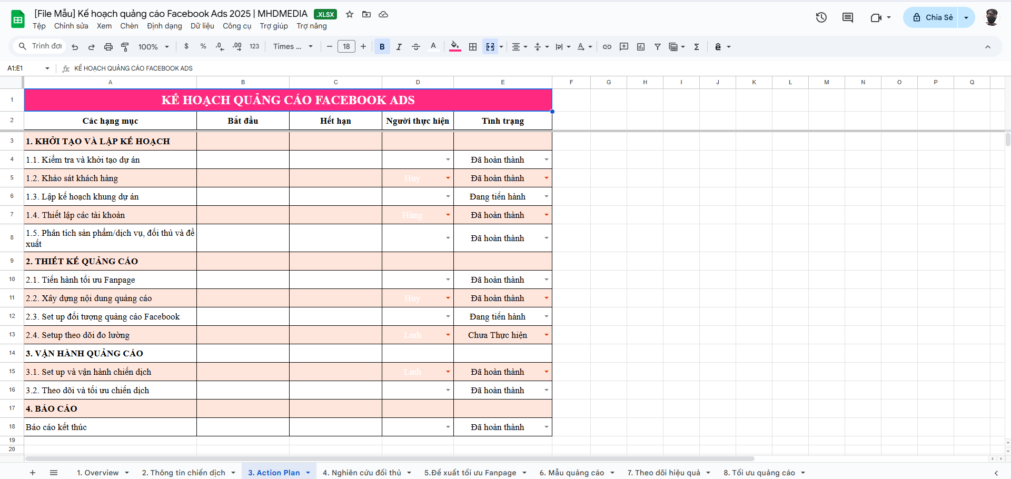Select the Paint format tool

[125, 47]
